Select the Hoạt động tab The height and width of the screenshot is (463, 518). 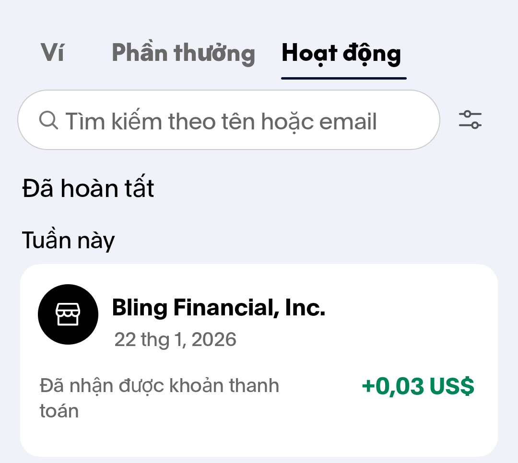[x=341, y=53]
